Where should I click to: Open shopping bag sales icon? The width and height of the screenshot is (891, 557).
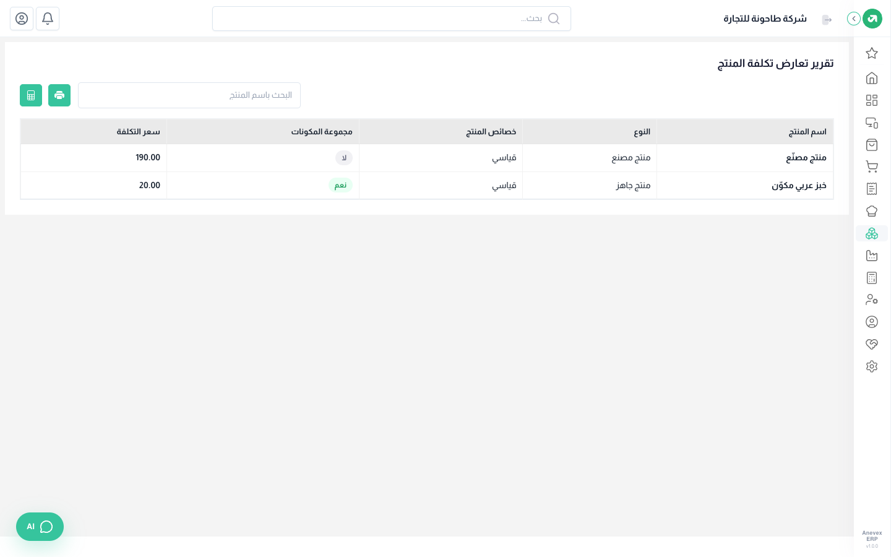872,145
